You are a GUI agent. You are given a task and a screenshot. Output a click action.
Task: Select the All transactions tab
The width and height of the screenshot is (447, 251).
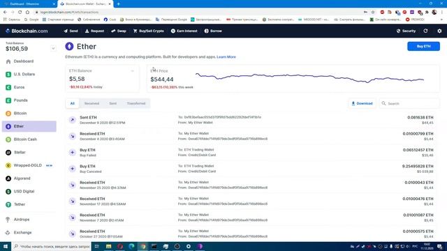coord(73,103)
